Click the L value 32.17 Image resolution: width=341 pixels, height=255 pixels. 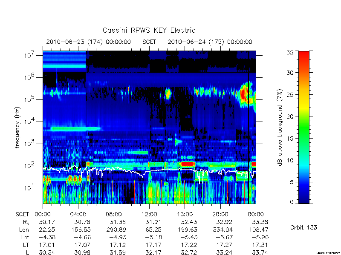tap(153, 252)
